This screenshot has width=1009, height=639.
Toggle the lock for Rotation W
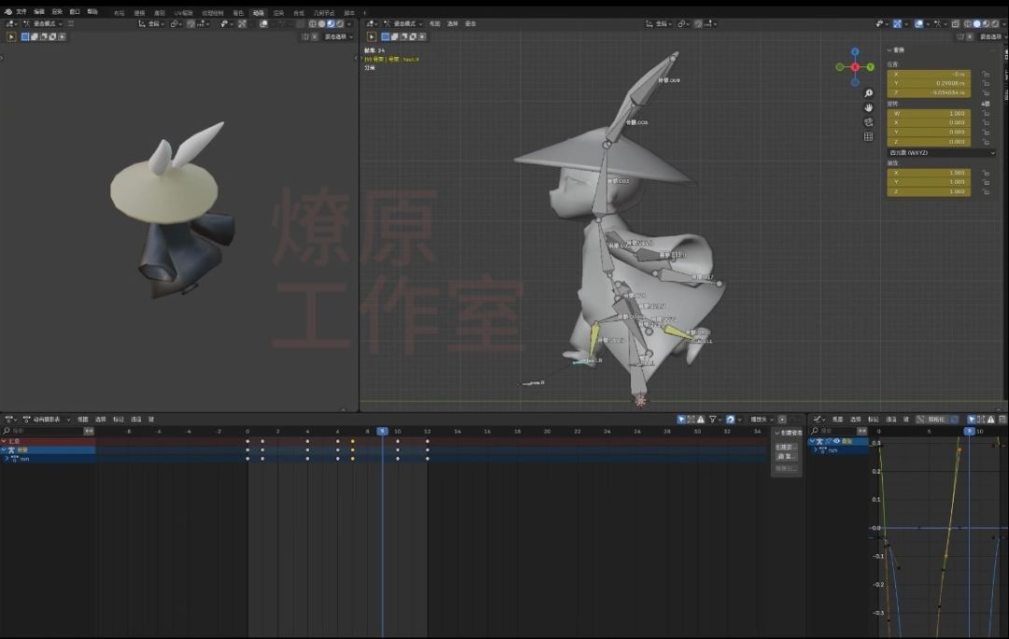click(986, 113)
